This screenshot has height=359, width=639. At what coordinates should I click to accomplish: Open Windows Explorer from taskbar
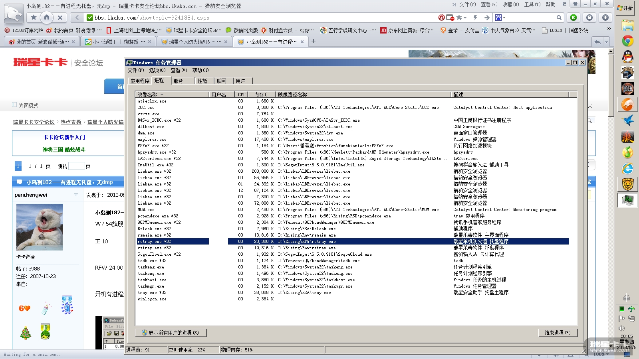(x=628, y=26)
